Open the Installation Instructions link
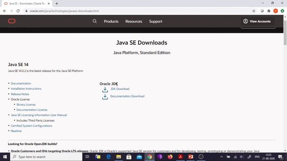The width and height of the screenshot is (287, 161). (x=26, y=89)
